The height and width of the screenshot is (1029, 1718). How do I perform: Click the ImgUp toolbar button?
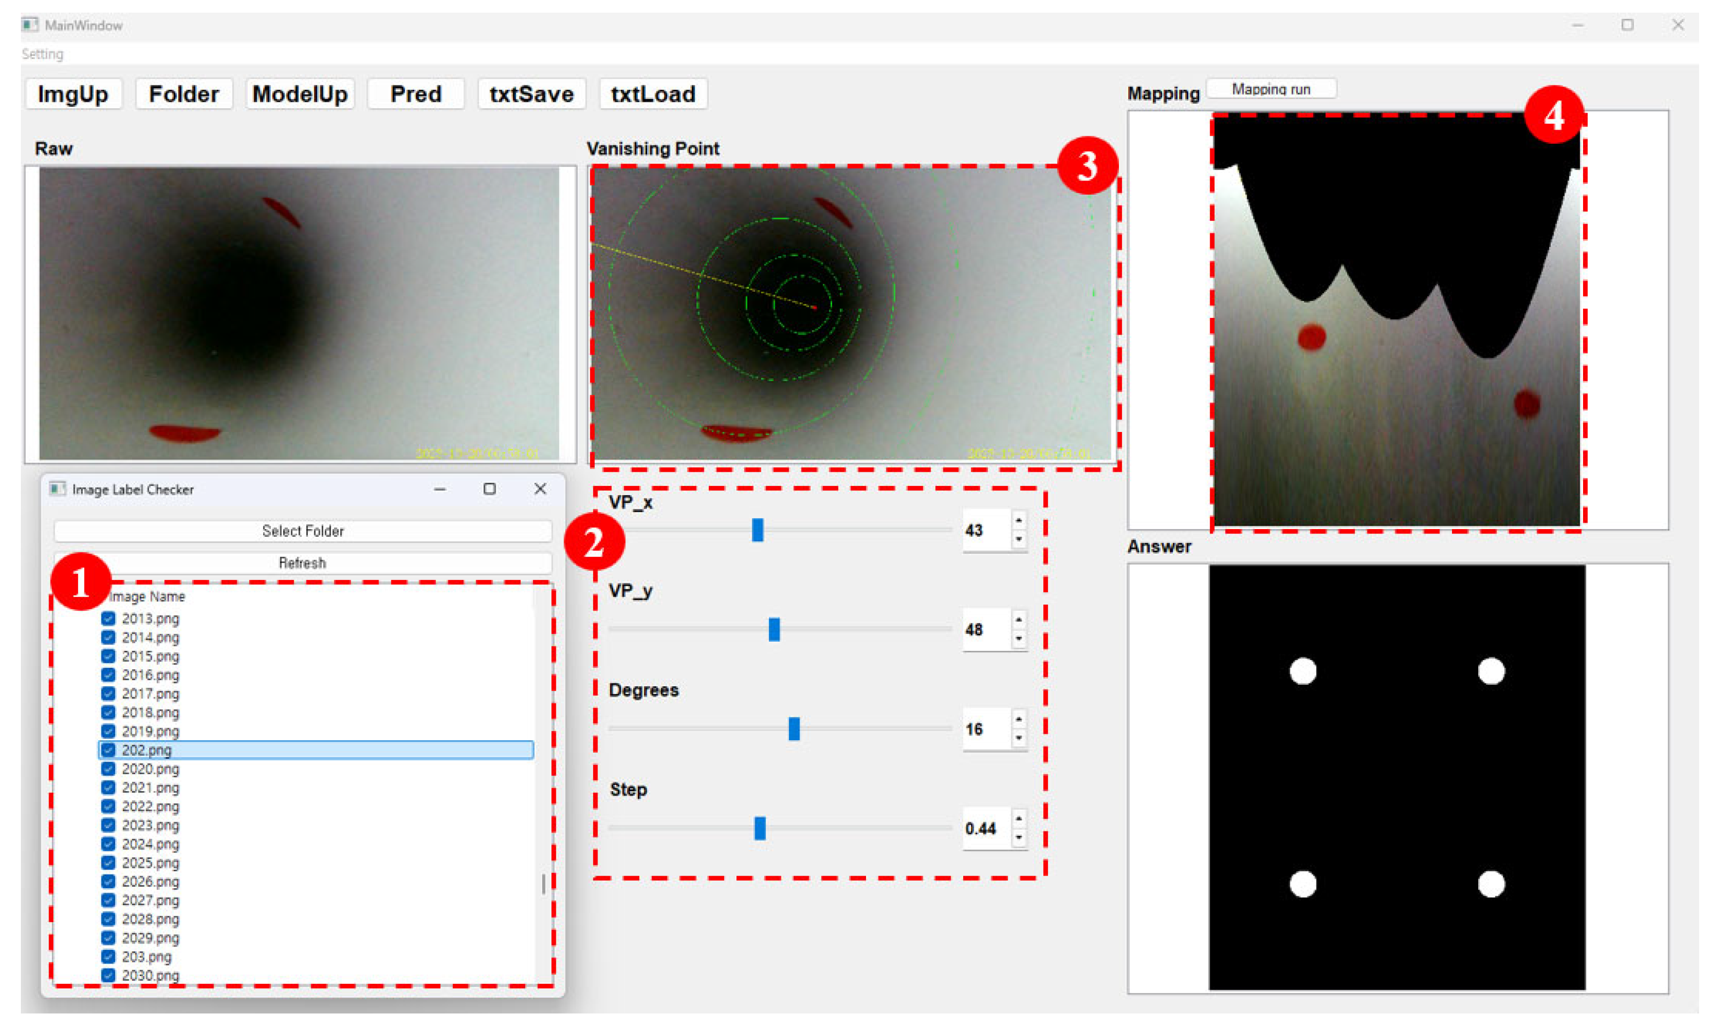pos(73,94)
